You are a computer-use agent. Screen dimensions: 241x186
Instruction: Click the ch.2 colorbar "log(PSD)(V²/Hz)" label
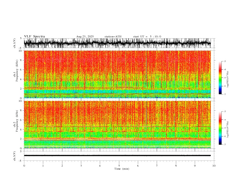click(x=228, y=129)
